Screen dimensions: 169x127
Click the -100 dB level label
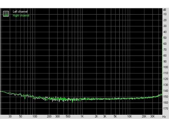(166, 67)
